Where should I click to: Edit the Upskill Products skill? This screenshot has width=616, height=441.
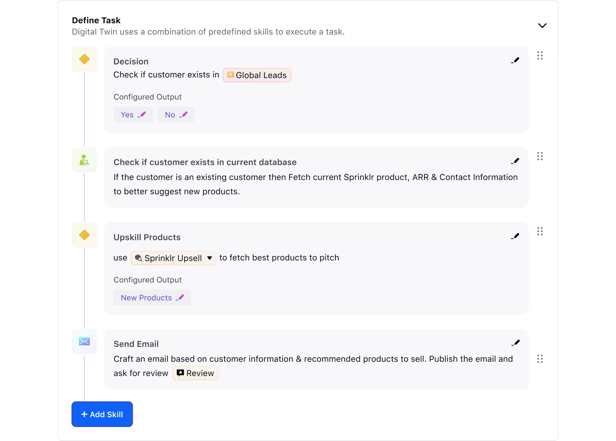click(x=515, y=236)
